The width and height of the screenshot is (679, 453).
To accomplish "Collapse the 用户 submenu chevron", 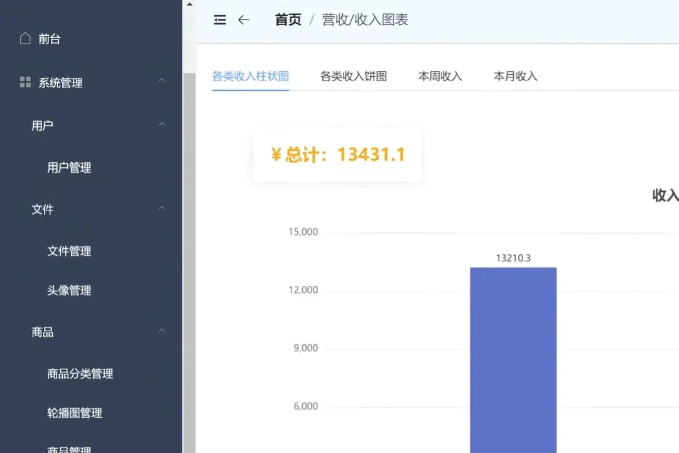I will click(162, 124).
